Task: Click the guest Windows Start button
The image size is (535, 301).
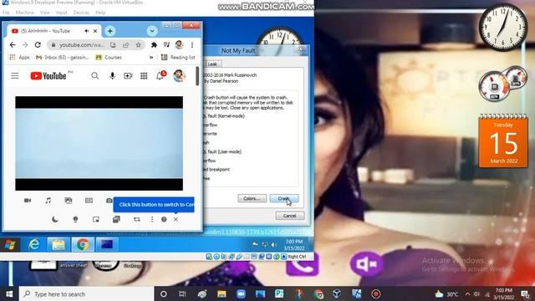Action: pyautogui.click(x=10, y=245)
